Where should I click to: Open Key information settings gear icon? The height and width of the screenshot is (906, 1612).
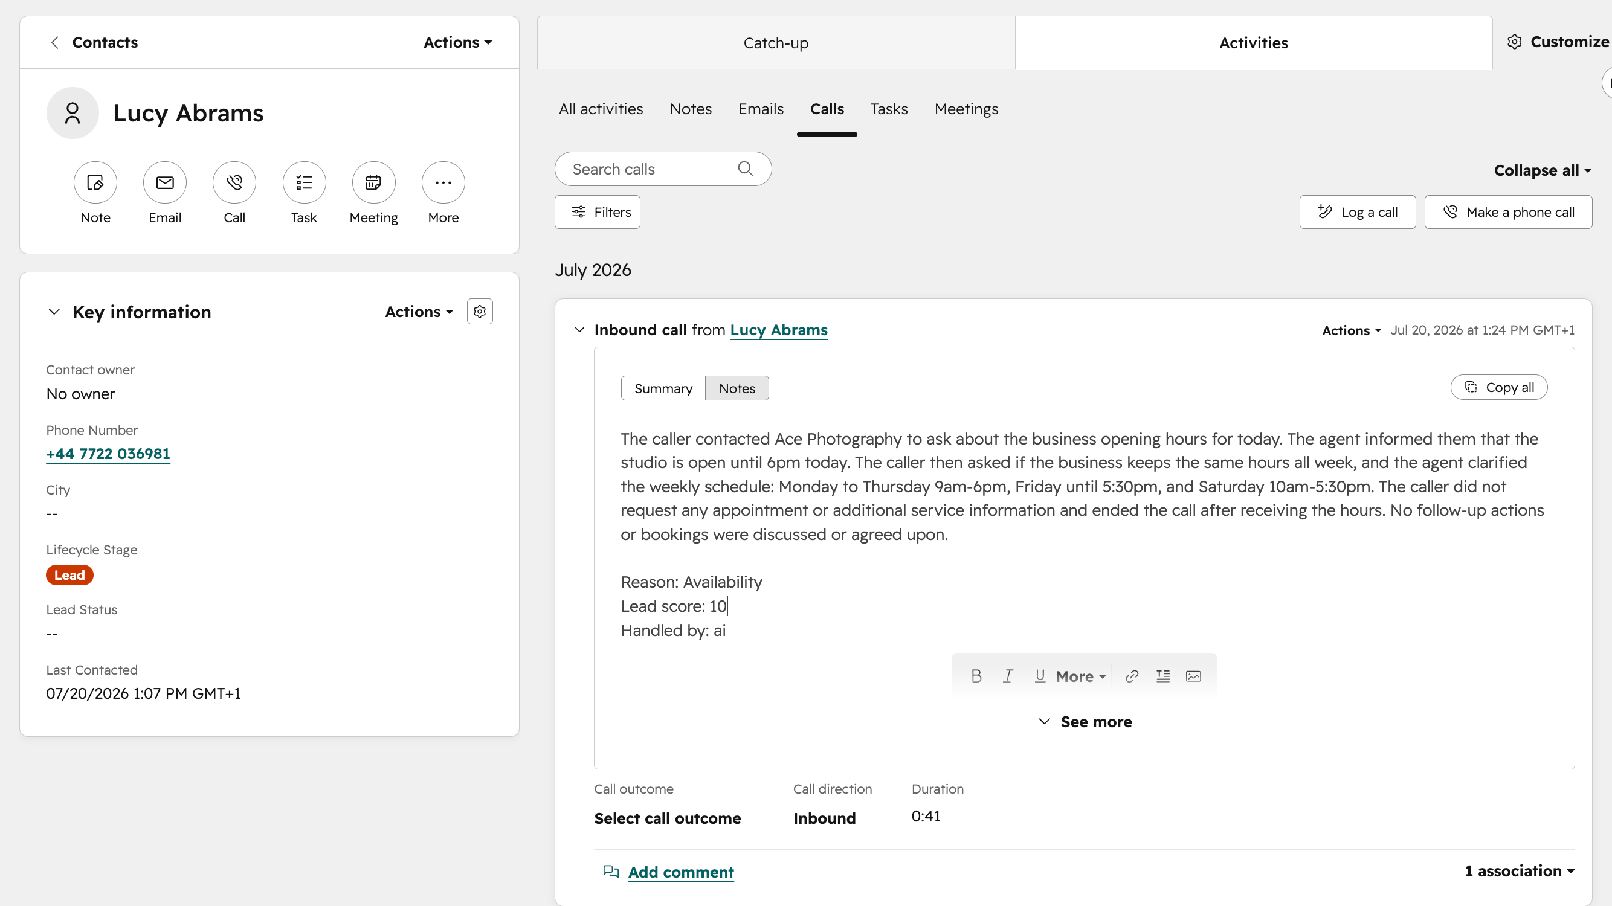click(480, 312)
